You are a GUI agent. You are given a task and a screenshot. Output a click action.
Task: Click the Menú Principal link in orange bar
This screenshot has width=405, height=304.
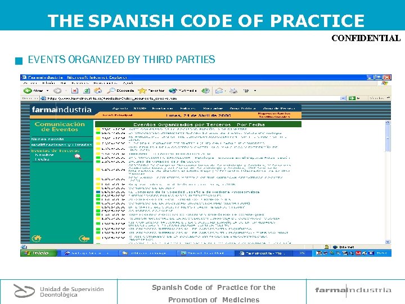tap(118, 115)
